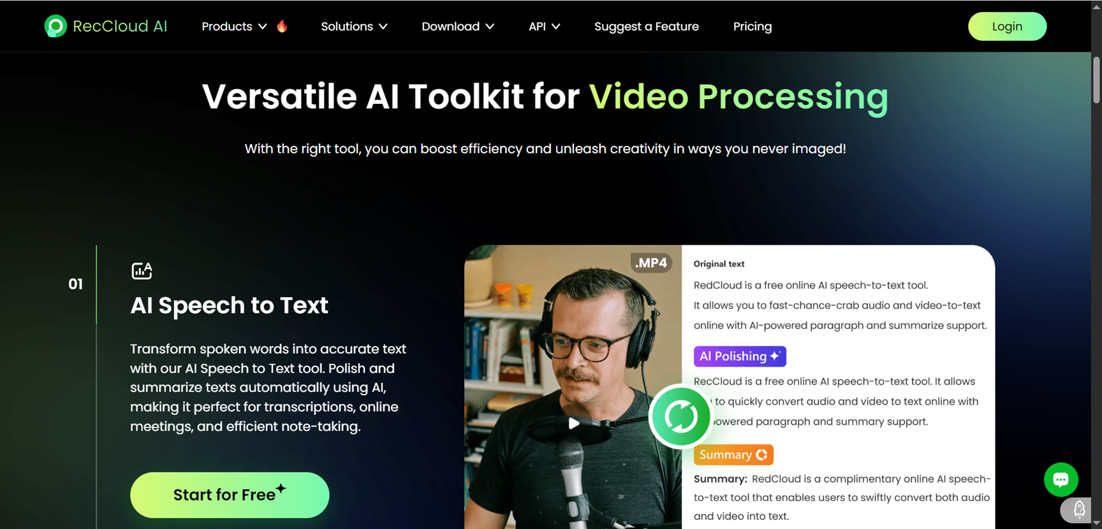Viewport: 1102px width, 529px height.
Task: Expand the API dropdown chevron
Action: (556, 27)
